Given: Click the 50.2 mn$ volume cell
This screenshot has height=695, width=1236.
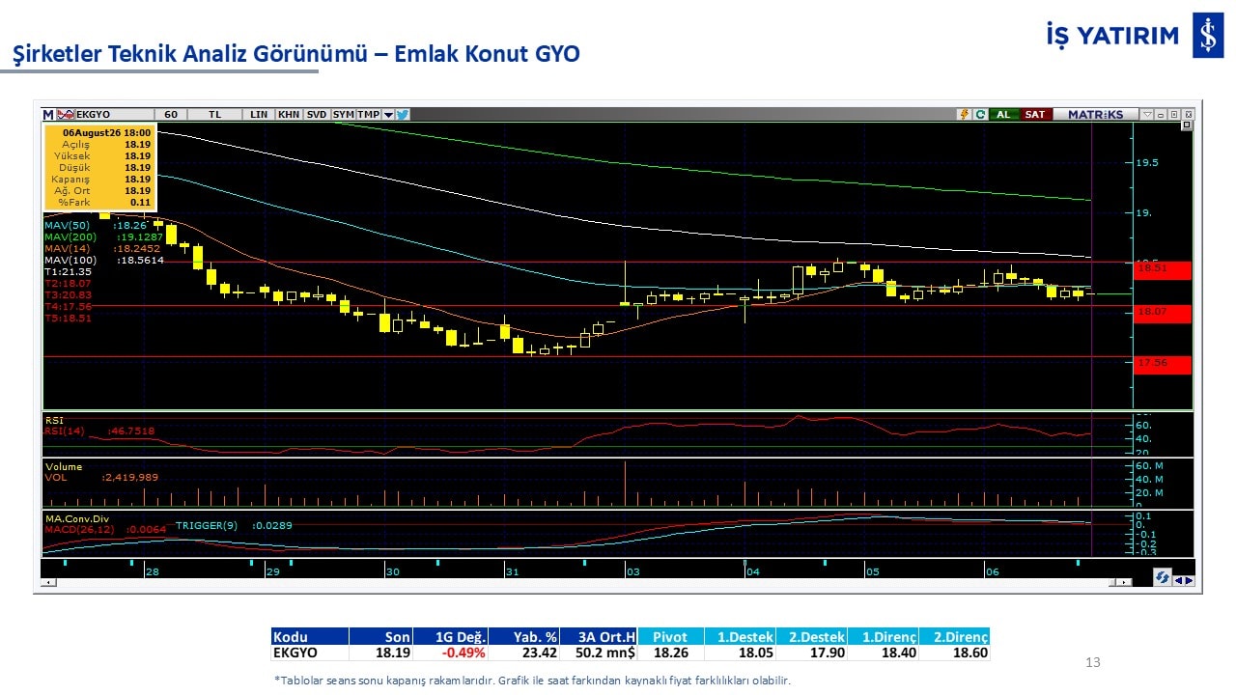Looking at the screenshot, I should 600,653.
